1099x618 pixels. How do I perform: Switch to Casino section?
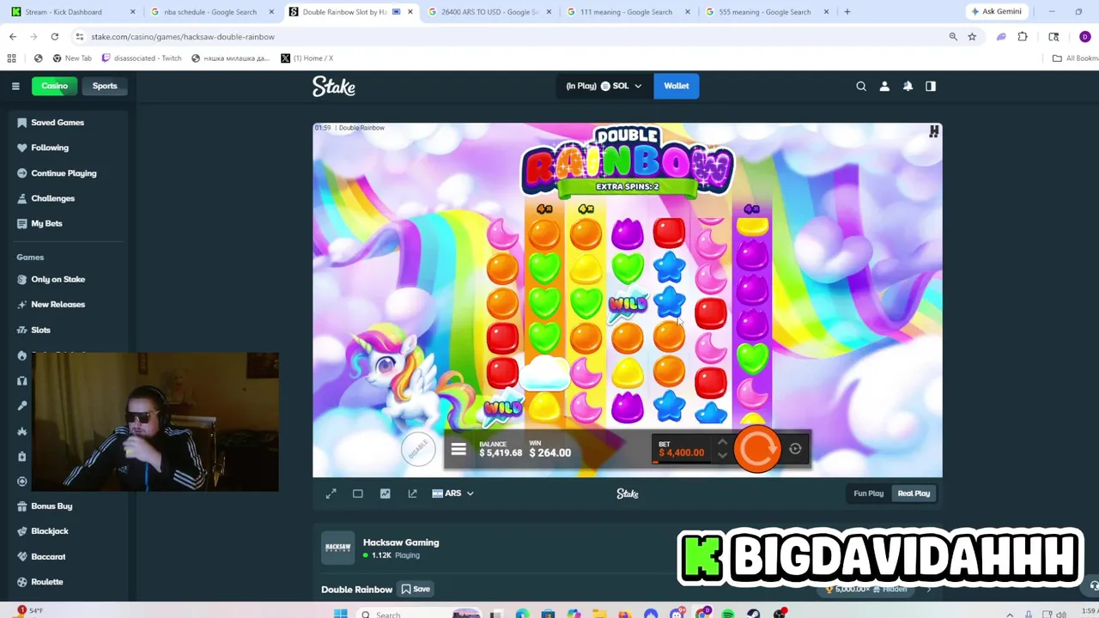tap(54, 86)
